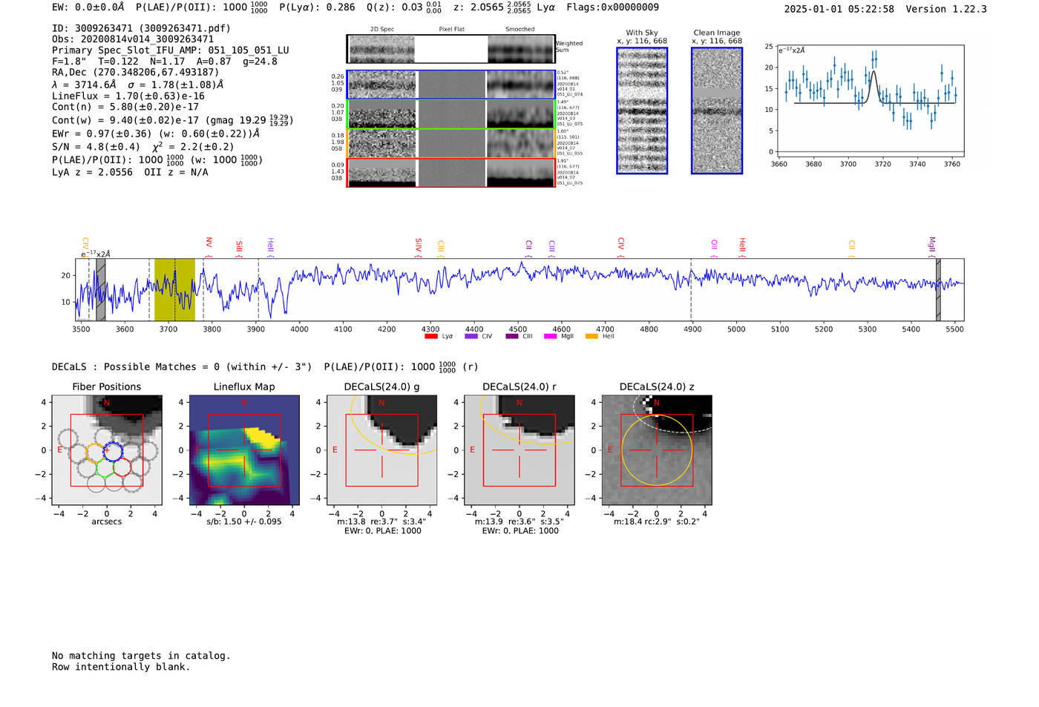Open the DECaLS r-band image
This screenshot has height=707, width=1039.
(x=519, y=450)
